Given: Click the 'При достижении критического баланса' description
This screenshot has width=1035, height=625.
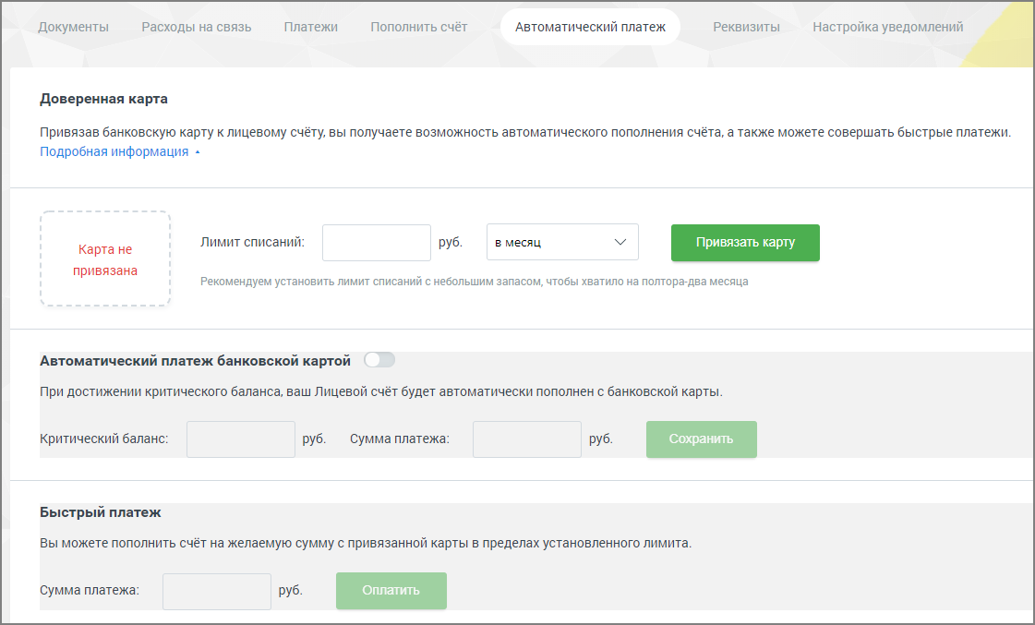Looking at the screenshot, I should 381,392.
